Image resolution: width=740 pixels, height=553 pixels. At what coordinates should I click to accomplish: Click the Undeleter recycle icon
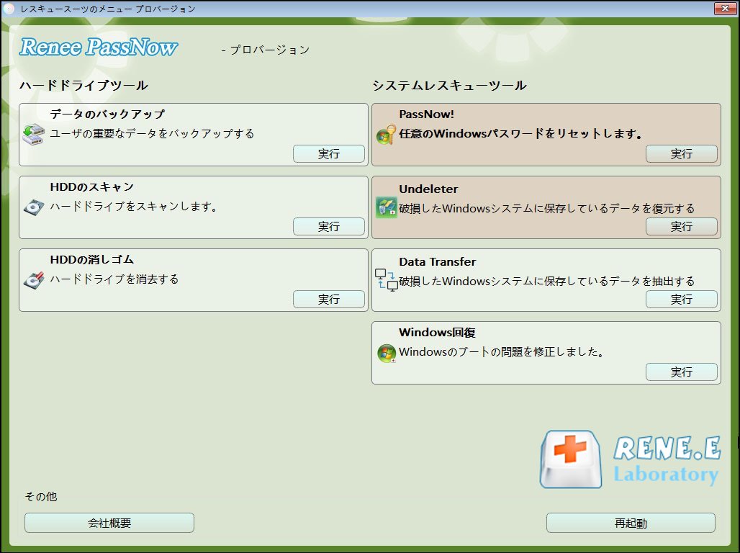tap(386, 207)
